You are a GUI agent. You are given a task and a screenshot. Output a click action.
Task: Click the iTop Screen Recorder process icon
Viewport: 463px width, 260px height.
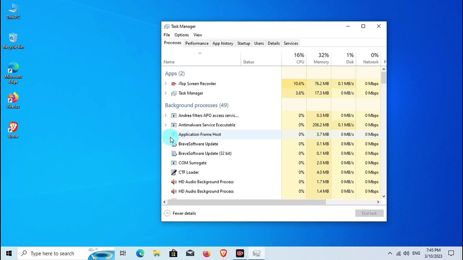(x=174, y=84)
